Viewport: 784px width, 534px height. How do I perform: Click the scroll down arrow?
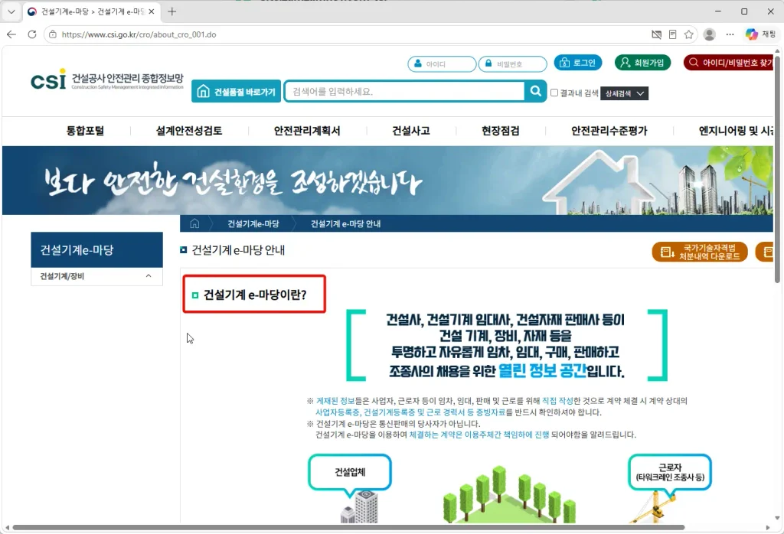click(x=777, y=518)
